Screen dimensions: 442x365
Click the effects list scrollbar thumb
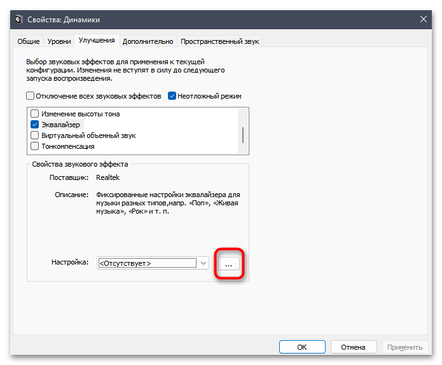click(x=243, y=135)
